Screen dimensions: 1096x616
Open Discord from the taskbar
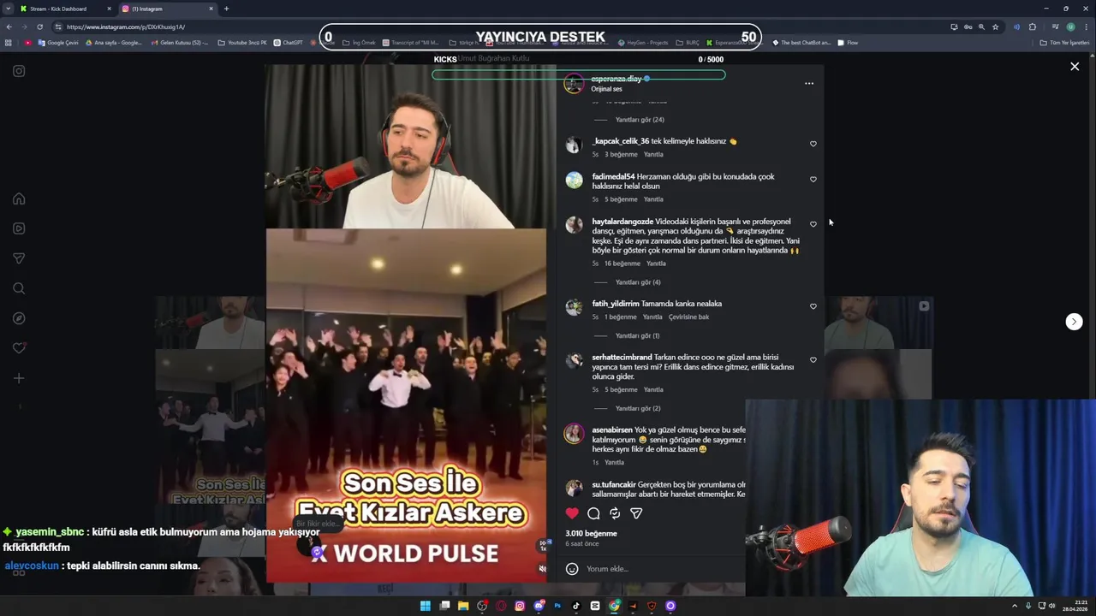[x=539, y=606]
